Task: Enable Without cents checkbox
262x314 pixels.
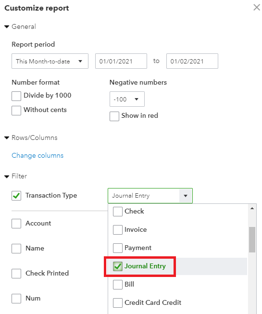Action: tap(16, 111)
